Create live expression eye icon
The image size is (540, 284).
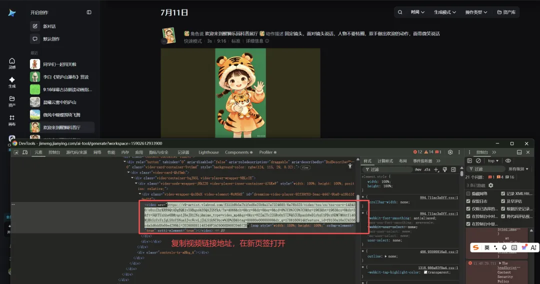[508, 161]
